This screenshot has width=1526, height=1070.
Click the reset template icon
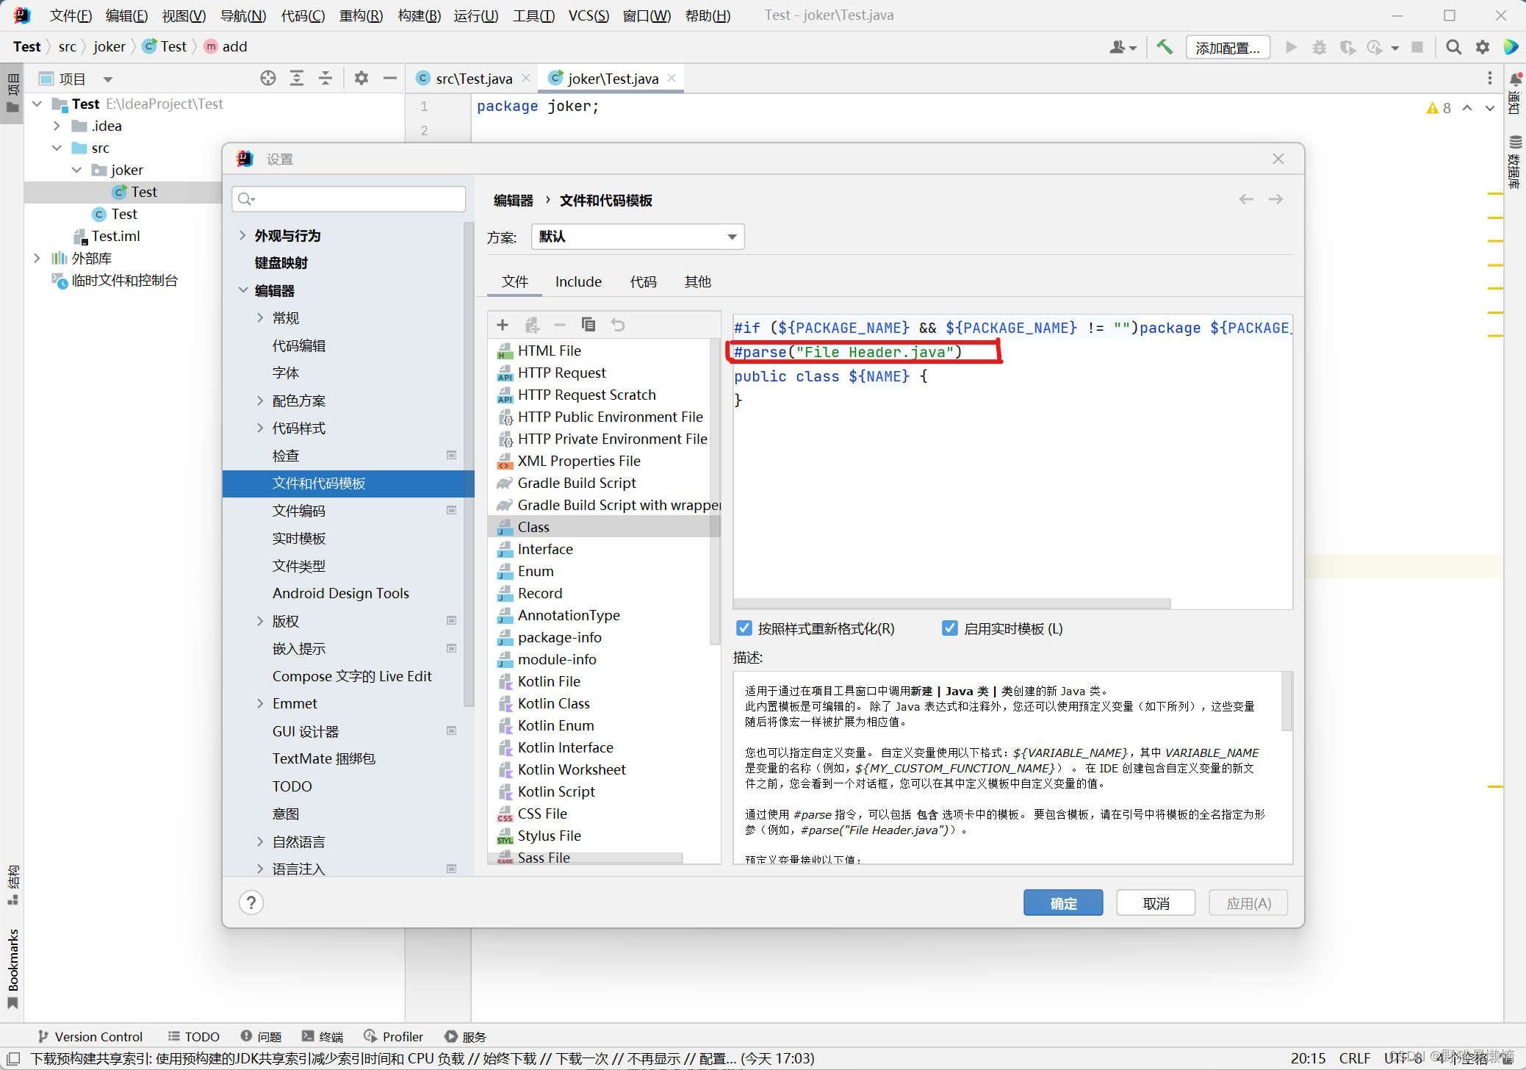pyautogui.click(x=619, y=323)
